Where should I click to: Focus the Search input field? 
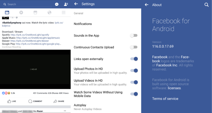(x=28, y=4)
